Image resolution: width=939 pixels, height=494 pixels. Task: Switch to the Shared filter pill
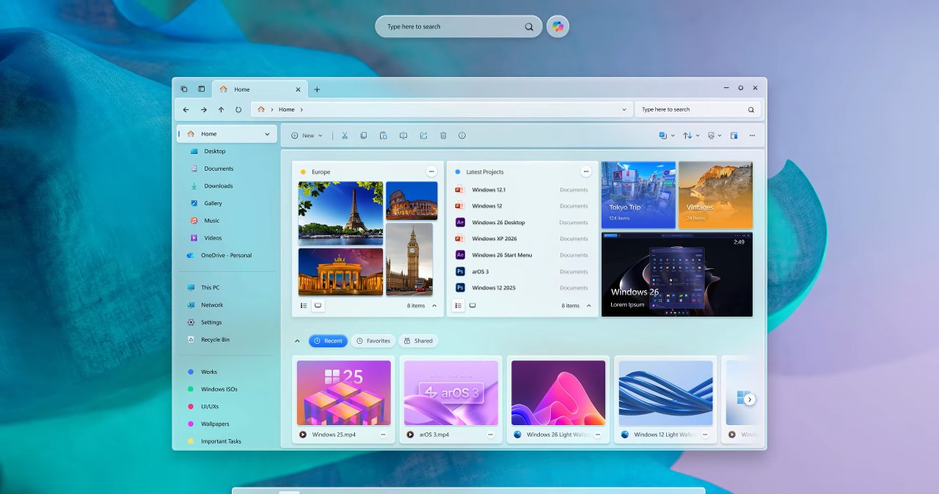click(x=419, y=340)
